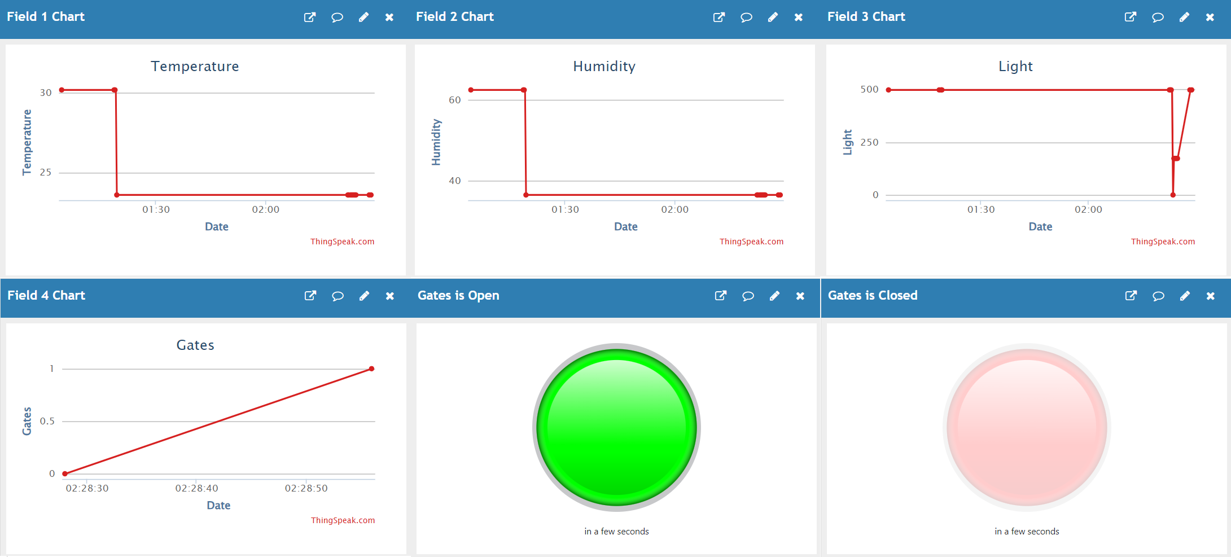Click the green Gates is Open lamp
Screen dimensions: 1231x557
[616, 427]
